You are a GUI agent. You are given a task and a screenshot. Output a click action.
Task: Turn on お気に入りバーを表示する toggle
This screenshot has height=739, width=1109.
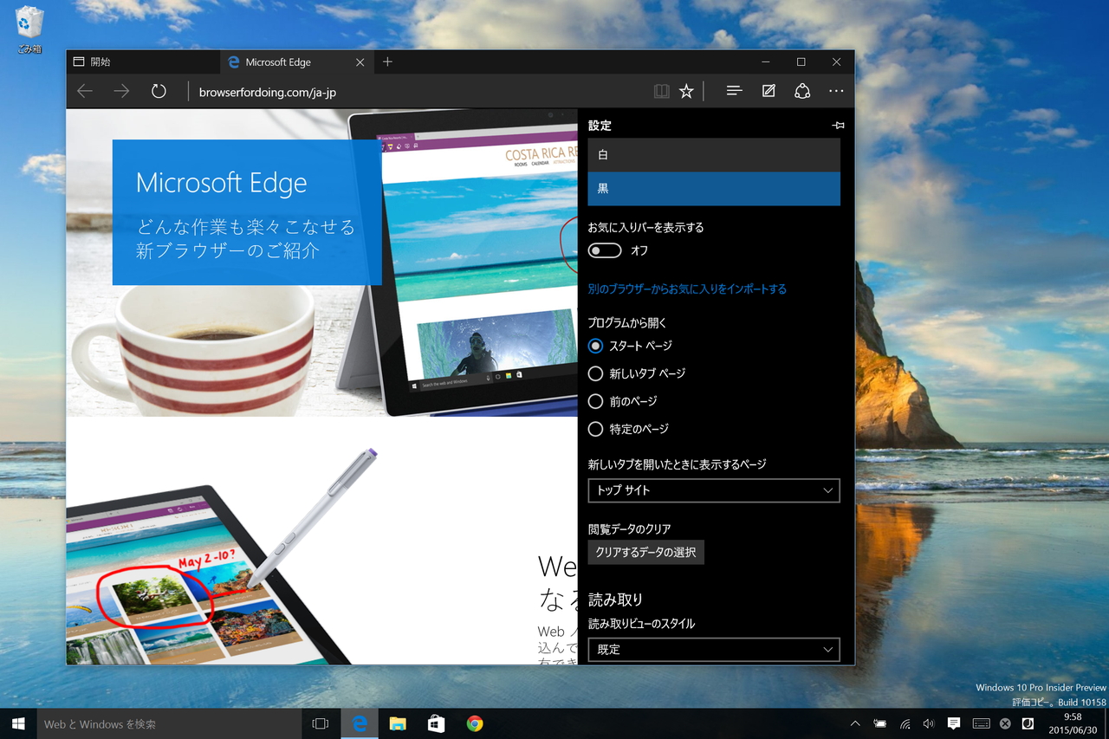click(x=604, y=250)
